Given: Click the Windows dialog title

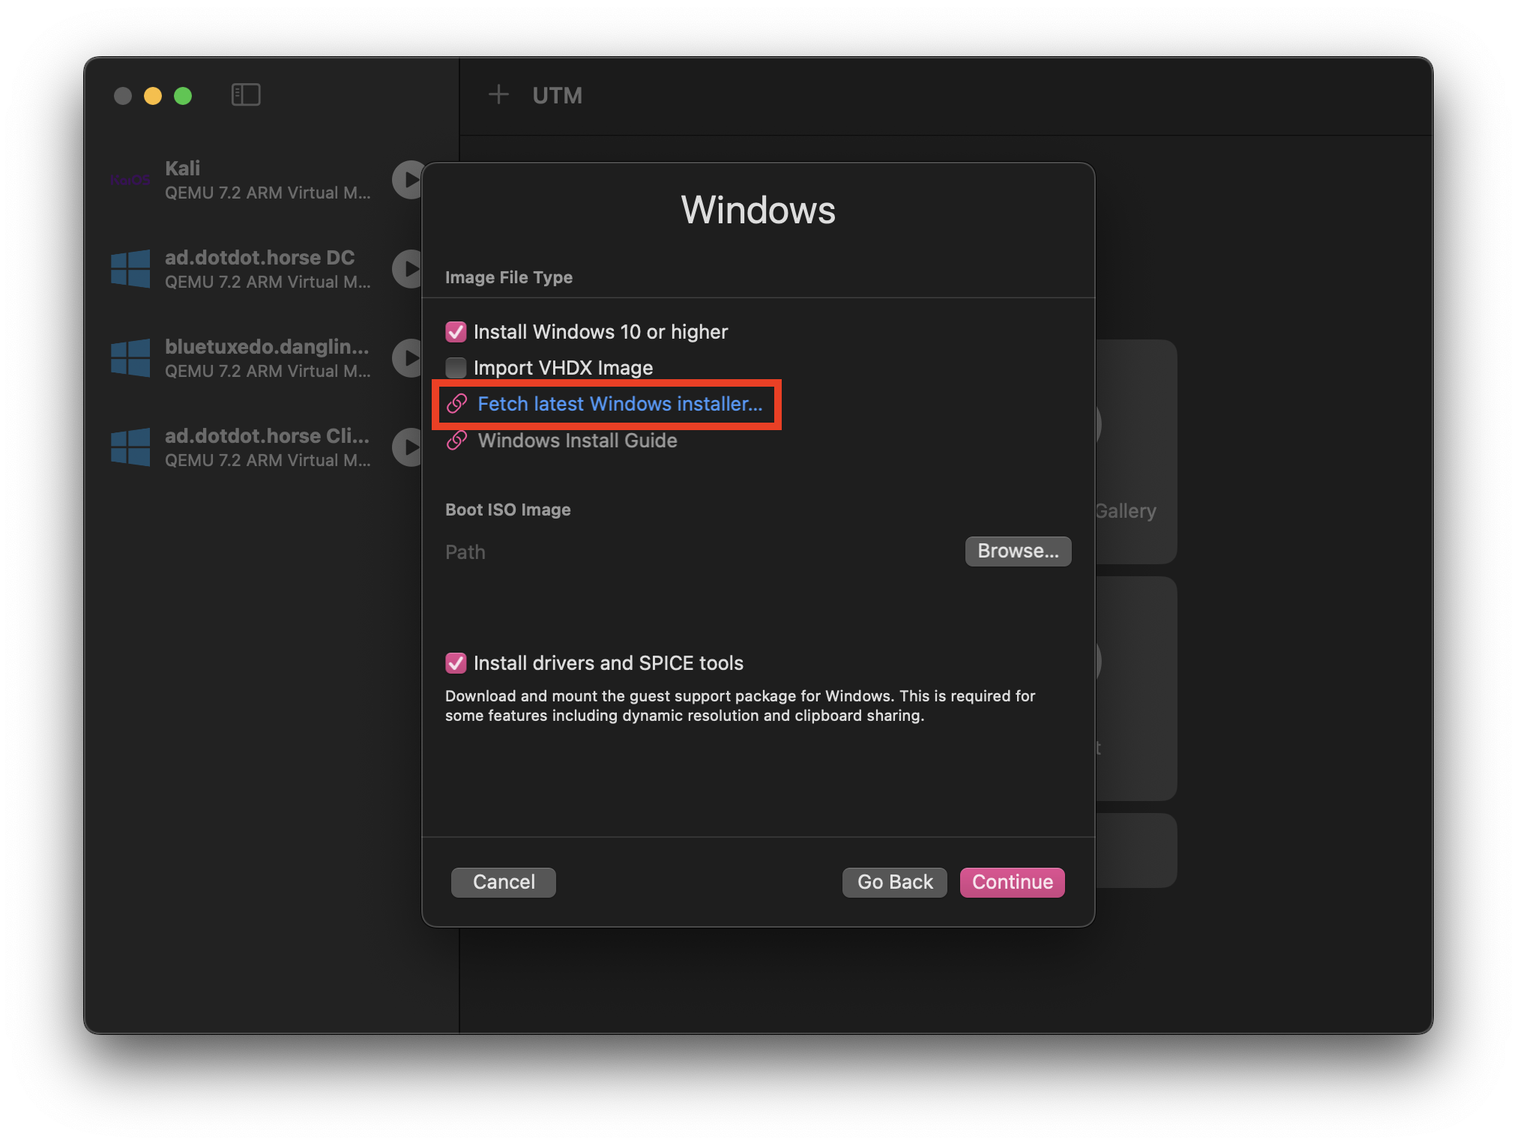Looking at the screenshot, I should [758, 210].
